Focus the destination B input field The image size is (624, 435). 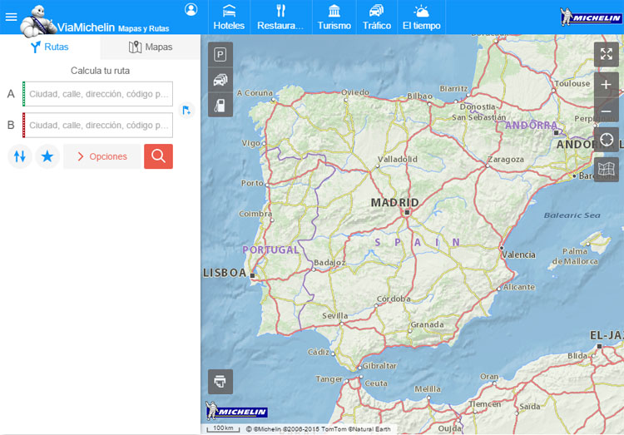click(98, 125)
